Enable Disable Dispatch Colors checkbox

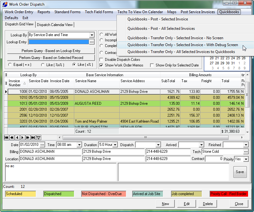coord(101,60)
